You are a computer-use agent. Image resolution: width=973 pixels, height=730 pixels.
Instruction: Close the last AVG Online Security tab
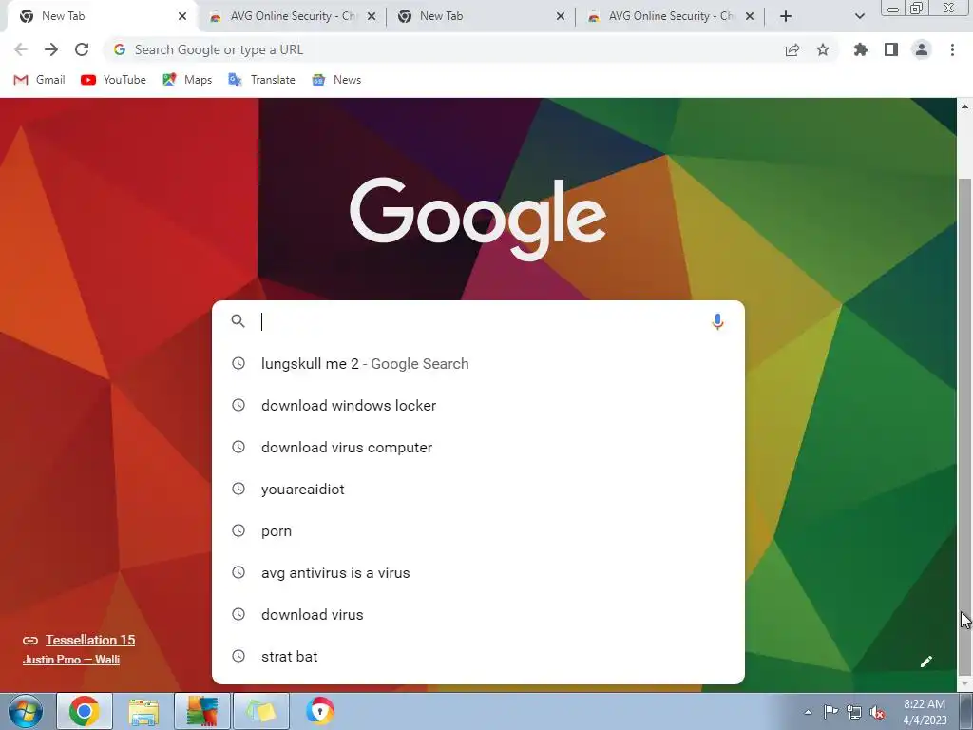point(750,16)
